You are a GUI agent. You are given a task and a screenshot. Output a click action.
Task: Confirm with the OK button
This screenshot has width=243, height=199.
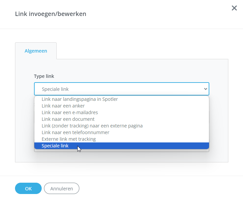pos(28,188)
